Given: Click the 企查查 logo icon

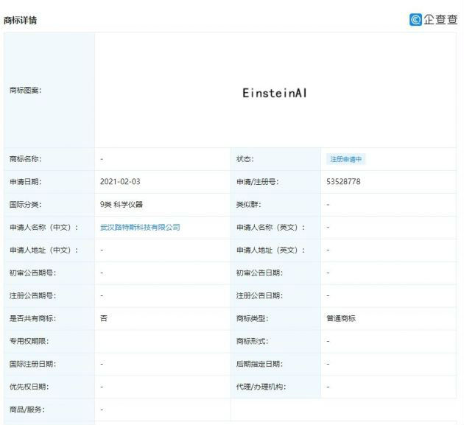Looking at the screenshot, I should 415,20.
